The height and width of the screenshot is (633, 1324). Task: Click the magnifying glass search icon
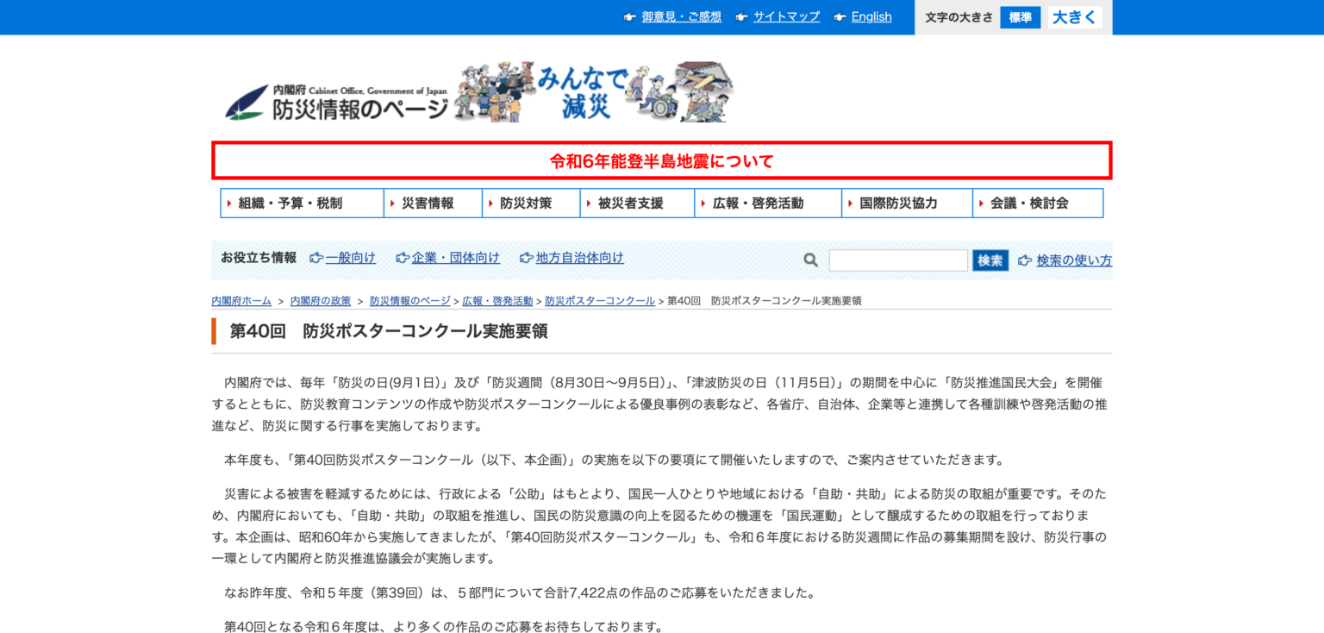click(x=810, y=260)
